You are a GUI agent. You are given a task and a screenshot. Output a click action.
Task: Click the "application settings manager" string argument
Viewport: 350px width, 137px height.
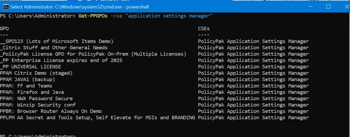coord(168,16)
